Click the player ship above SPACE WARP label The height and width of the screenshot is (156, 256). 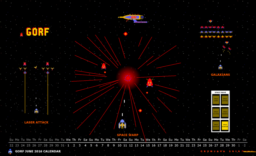pos(122,124)
